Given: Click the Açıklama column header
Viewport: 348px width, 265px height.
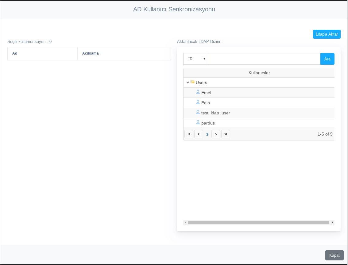Looking at the screenshot, I should [x=91, y=53].
